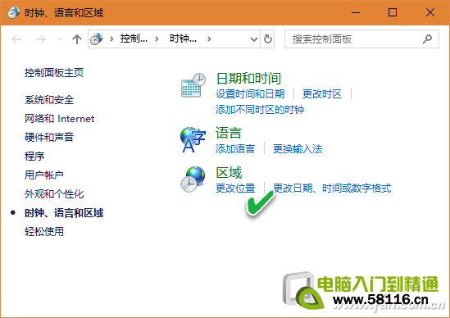Open 程序 category

click(x=34, y=156)
